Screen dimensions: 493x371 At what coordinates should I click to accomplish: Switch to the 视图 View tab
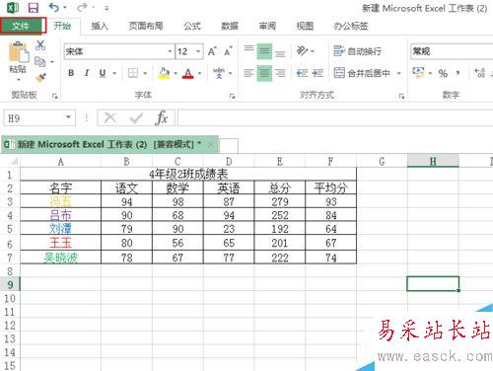point(305,26)
